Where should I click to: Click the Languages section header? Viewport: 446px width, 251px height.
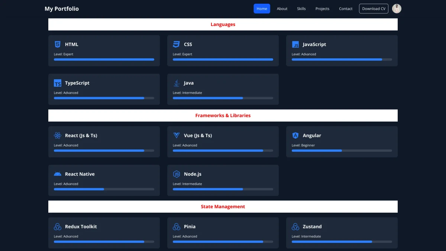point(223,25)
